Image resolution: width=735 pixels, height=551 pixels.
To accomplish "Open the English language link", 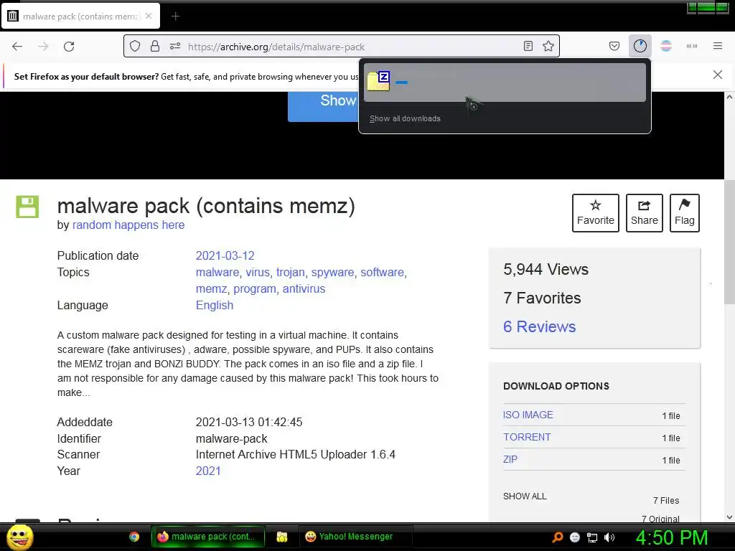I will (x=214, y=305).
